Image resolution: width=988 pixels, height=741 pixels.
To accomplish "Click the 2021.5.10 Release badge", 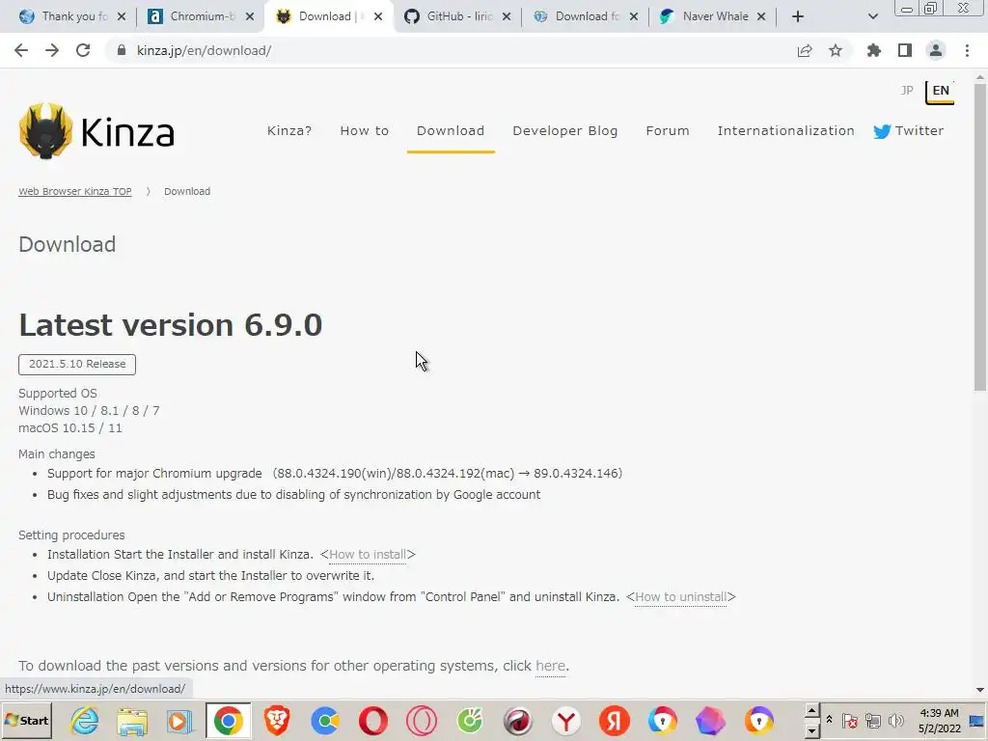I will tap(77, 364).
